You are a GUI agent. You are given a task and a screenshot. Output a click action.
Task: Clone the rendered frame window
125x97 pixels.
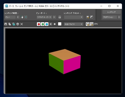[14, 24]
